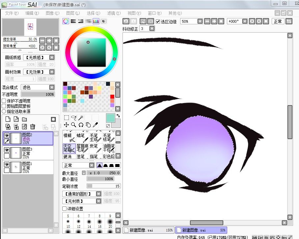Toggle the color swatches panel icon
This screenshot has height=239, width=299.
(96, 21)
